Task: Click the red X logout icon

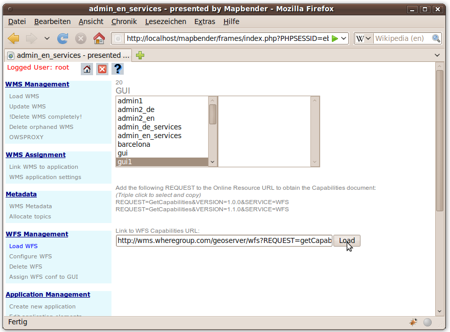Action: pyautogui.click(x=102, y=69)
